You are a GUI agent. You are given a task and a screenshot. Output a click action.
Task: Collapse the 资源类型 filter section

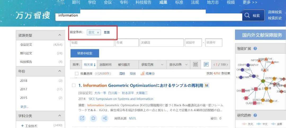pyautogui.click(x=60, y=35)
